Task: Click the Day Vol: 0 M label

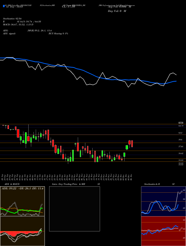Action: (x=117, y=11)
